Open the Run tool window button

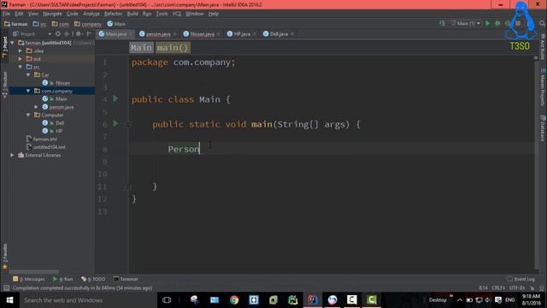[x=63, y=279]
